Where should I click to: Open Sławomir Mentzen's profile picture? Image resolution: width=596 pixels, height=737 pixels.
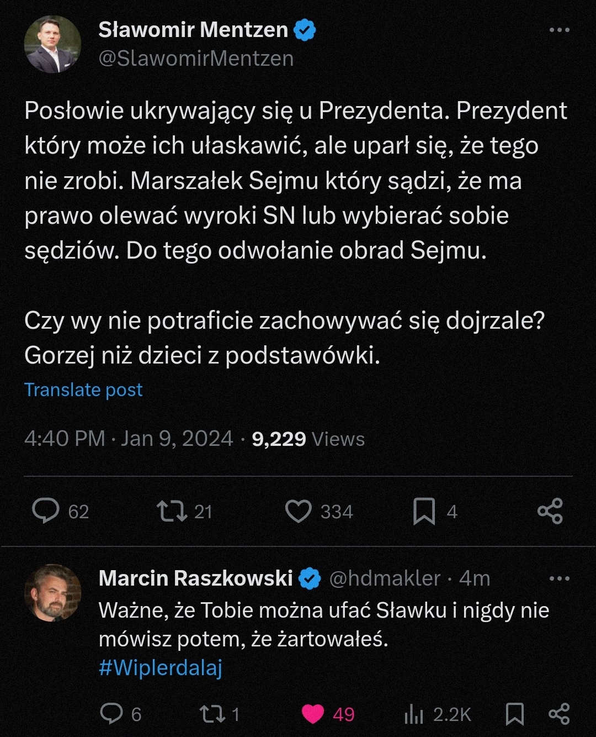52,44
